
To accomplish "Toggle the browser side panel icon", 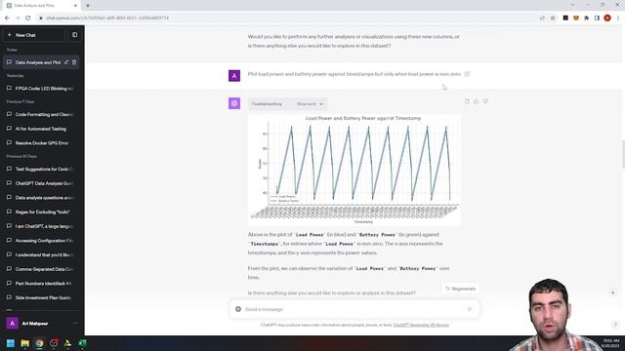I will tap(597, 18).
